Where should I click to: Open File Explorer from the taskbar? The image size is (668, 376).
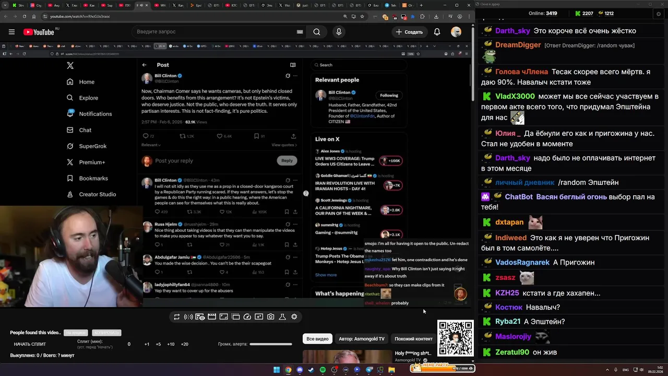[391, 370]
